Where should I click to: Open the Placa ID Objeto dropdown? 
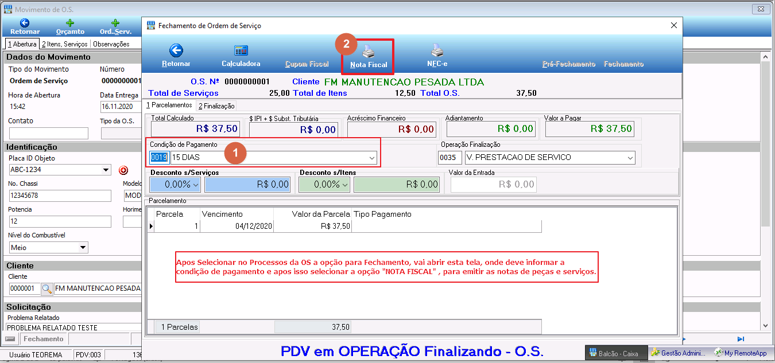[106, 170]
